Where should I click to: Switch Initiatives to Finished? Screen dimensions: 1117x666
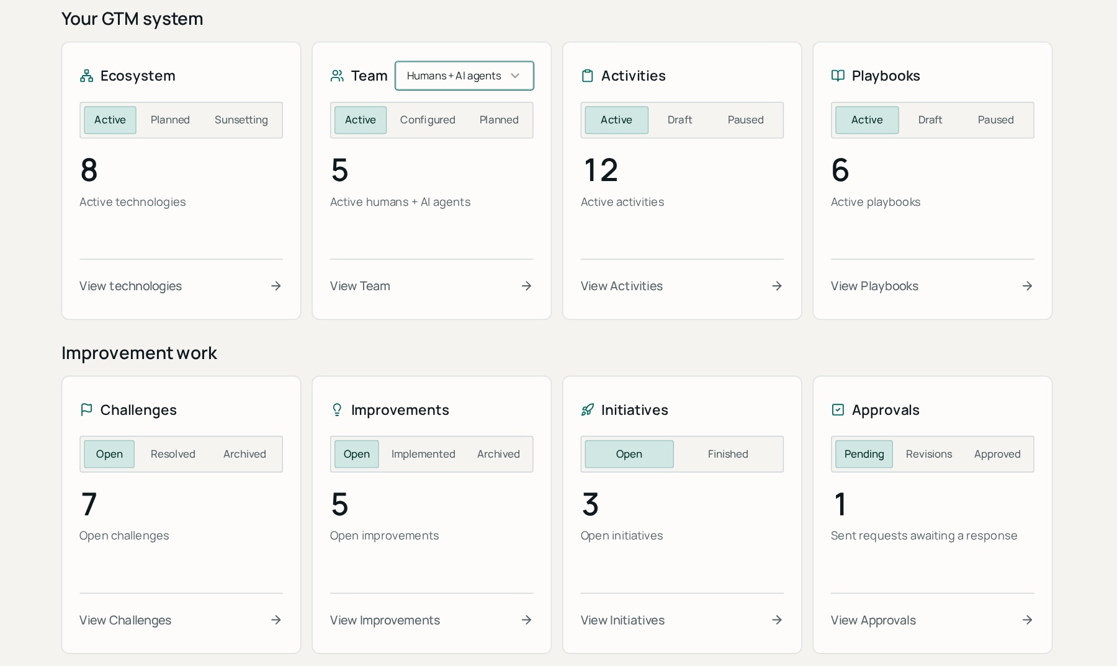click(x=728, y=455)
